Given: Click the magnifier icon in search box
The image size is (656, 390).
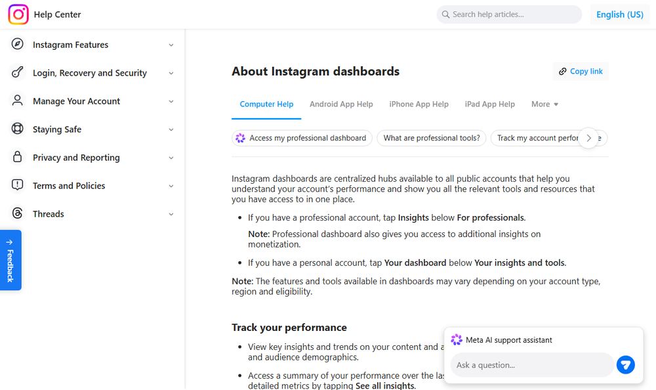Looking at the screenshot, I should (x=445, y=14).
